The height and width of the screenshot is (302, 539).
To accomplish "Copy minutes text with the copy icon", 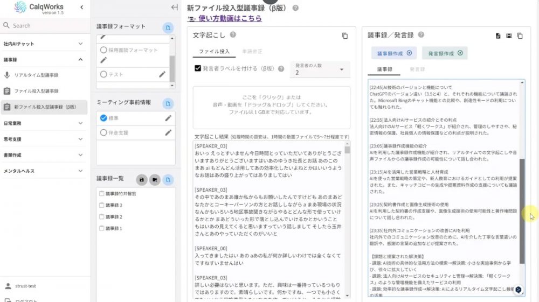I will pyautogui.click(x=520, y=36).
